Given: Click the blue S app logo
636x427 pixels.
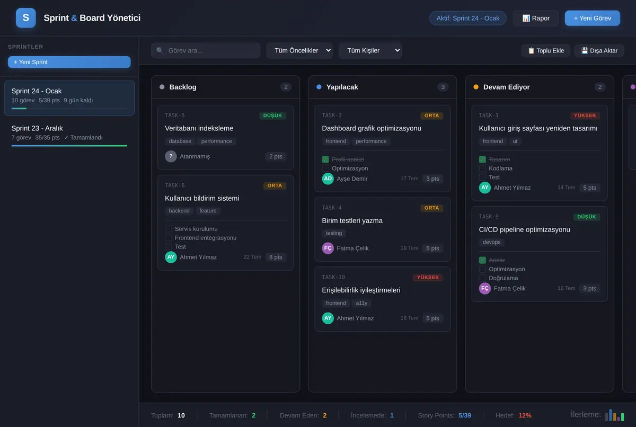Looking at the screenshot, I should point(25,18).
